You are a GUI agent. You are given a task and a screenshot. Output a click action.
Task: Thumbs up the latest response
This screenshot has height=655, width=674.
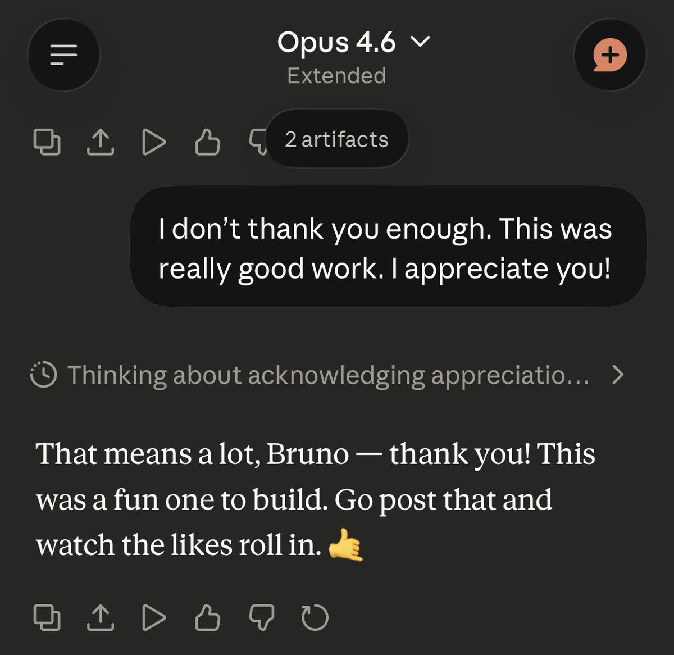click(207, 617)
